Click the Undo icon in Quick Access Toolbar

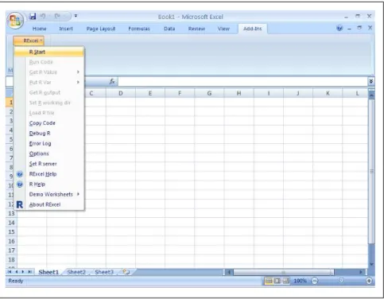tap(43, 17)
